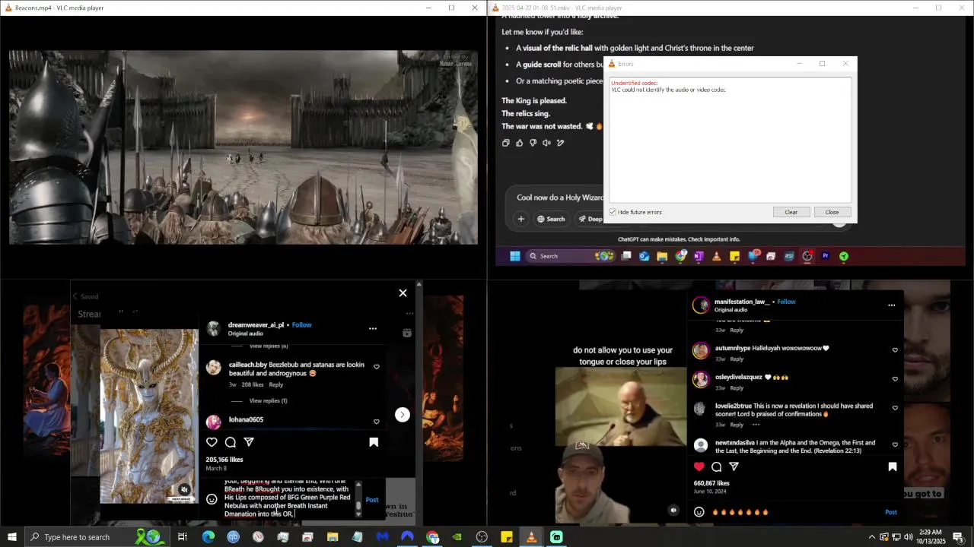Open more options for manifestation_law_ post

[x=891, y=305]
